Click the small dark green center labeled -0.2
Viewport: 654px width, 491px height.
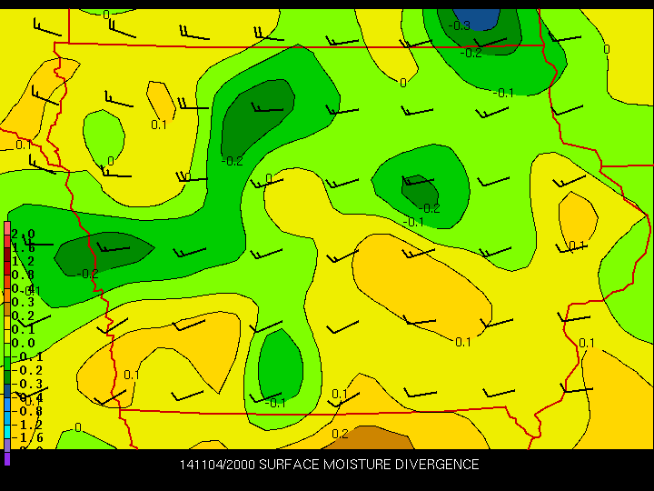coord(420,189)
